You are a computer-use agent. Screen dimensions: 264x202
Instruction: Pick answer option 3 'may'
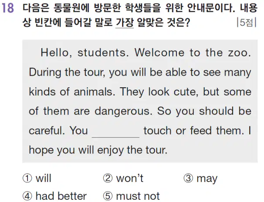coord(200,179)
